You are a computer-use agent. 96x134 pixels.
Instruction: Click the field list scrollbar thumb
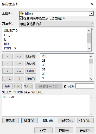89,38
